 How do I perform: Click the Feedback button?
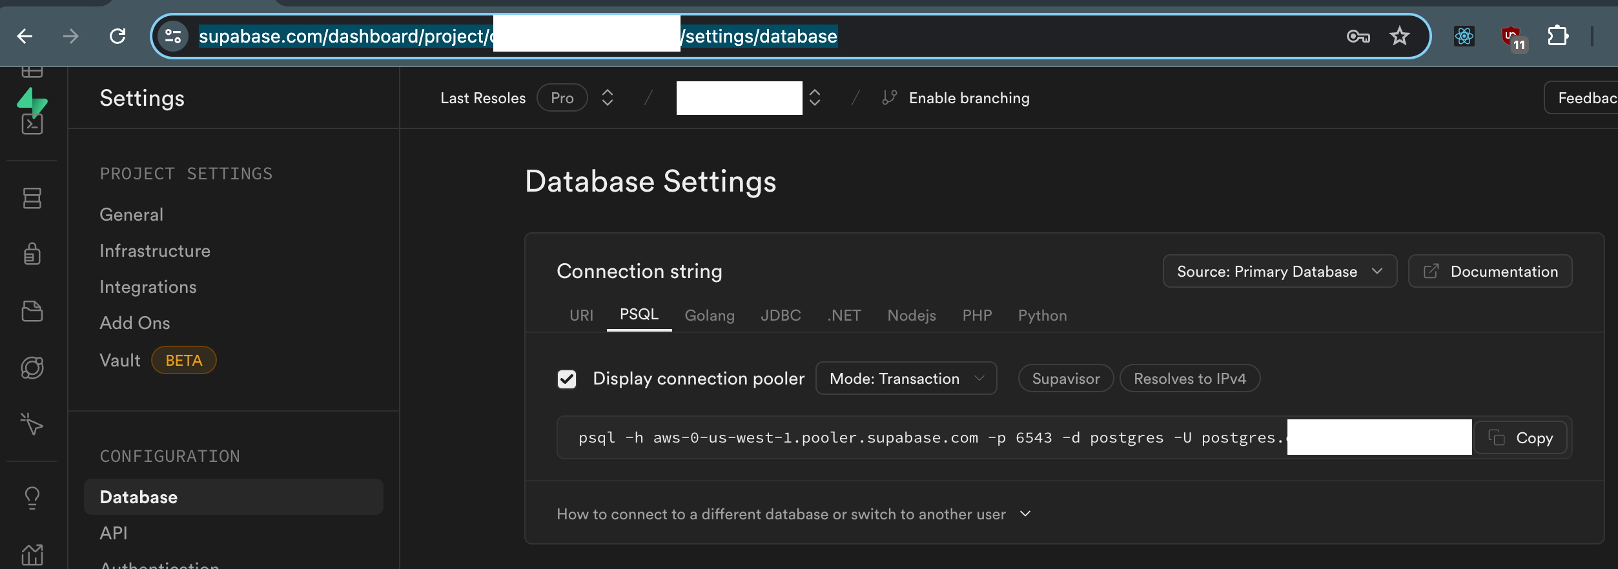1581,98
